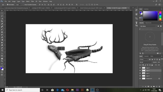Open the search magnifier in options bar
This screenshot has width=163, height=92.
[x=156, y=5]
